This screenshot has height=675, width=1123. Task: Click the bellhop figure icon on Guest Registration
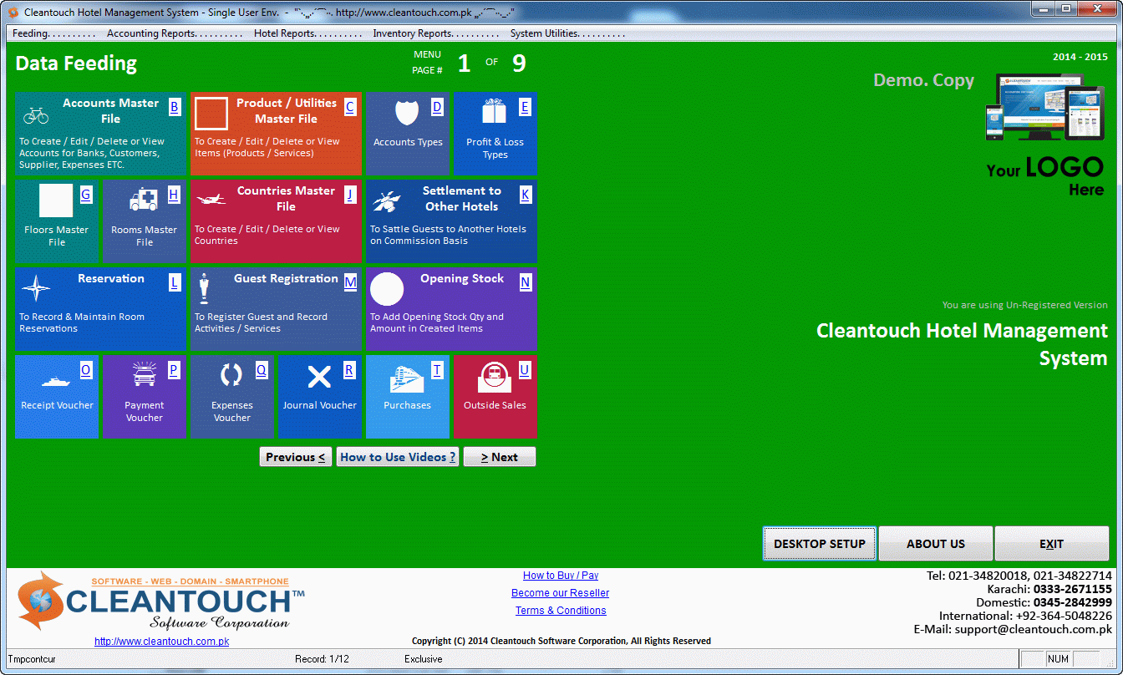(204, 289)
